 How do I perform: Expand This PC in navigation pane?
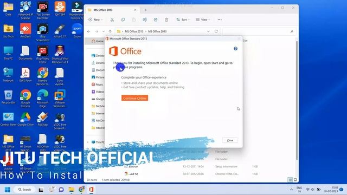pos(88,142)
